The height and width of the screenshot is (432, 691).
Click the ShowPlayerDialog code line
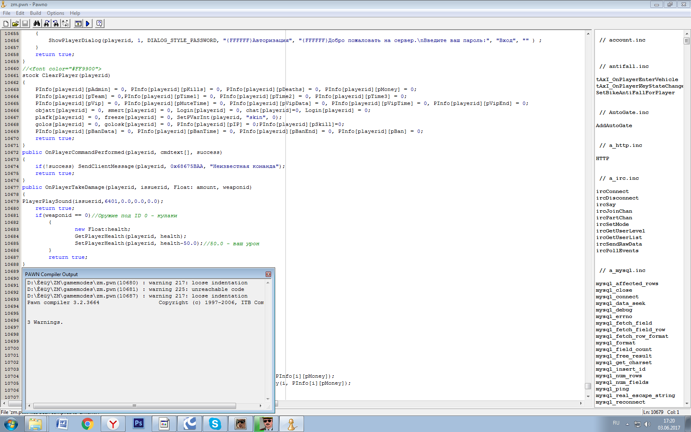[295, 40]
